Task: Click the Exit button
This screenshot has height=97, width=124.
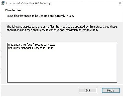Action: point(88,90)
